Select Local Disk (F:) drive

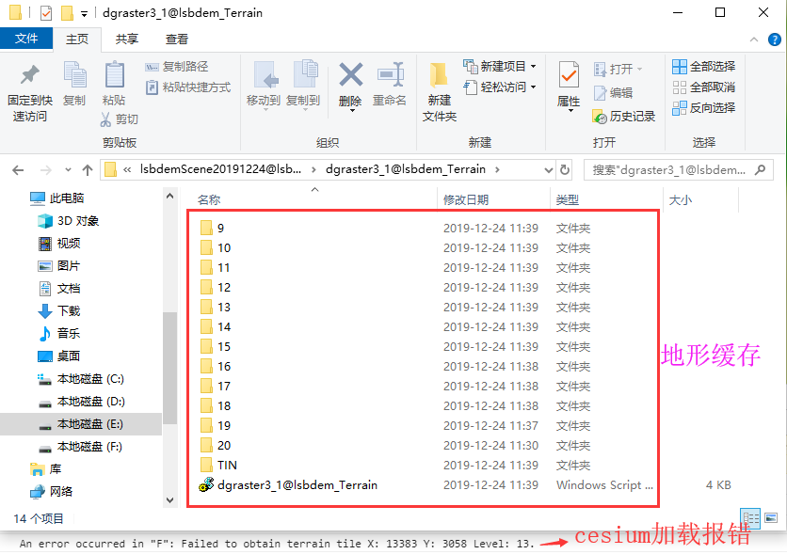(80, 447)
